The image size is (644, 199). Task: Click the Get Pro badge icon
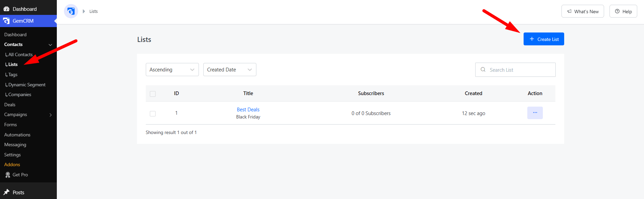(x=8, y=175)
